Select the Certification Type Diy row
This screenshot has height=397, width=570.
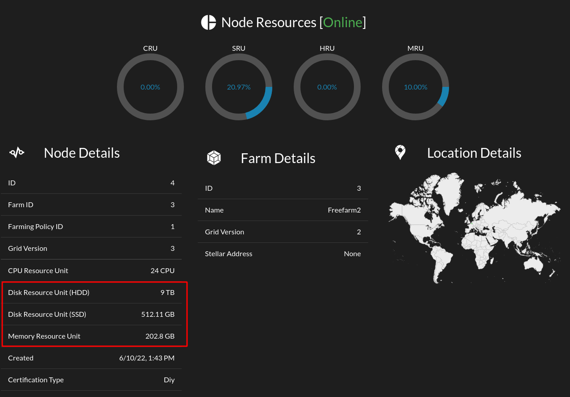pyautogui.click(x=91, y=380)
